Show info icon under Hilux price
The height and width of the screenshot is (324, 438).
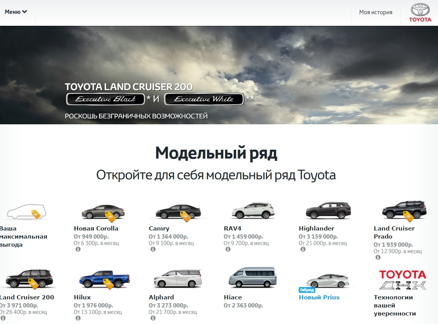coord(78,318)
